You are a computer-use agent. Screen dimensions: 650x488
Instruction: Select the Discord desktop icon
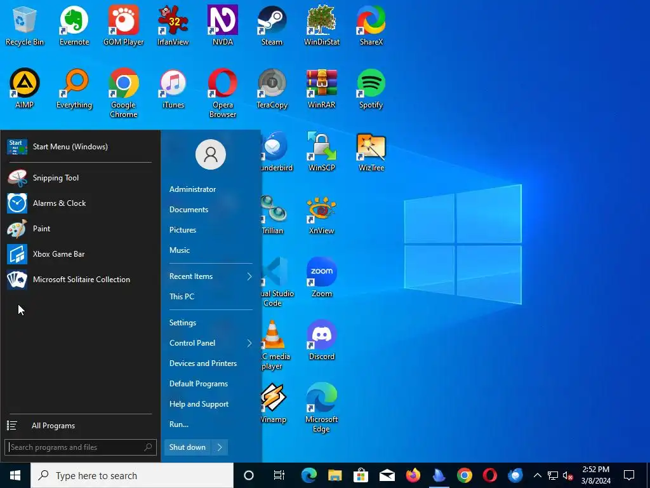pyautogui.click(x=322, y=341)
